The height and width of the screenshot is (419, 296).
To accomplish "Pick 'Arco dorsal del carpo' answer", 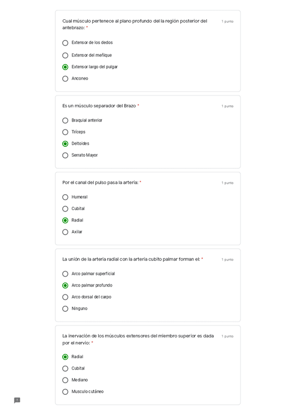I will click(65, 297).
